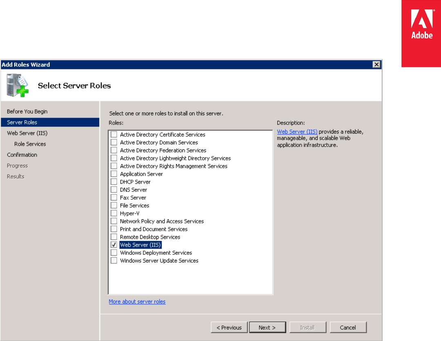The width and height of the screenshot is (441, 341).
Task: Select the Progress step in sidebar
Action: click(x=17, y=166)
